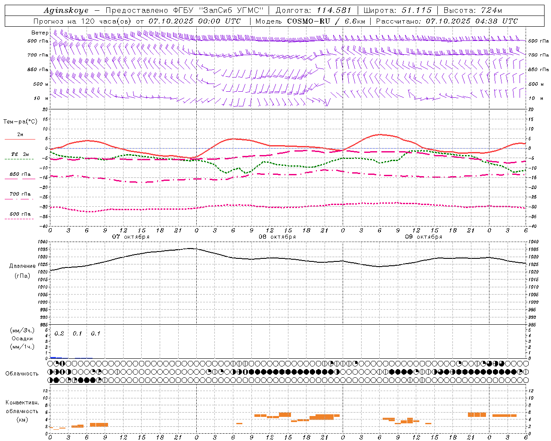Click 1000 on left pressure axis

pos(43,302)
